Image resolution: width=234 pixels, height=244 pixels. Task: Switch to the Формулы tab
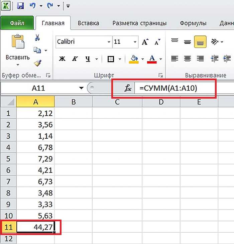193,23
